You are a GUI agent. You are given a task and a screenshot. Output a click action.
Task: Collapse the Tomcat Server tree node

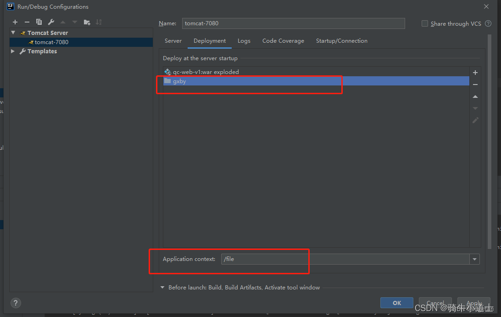tap(13, 33)
